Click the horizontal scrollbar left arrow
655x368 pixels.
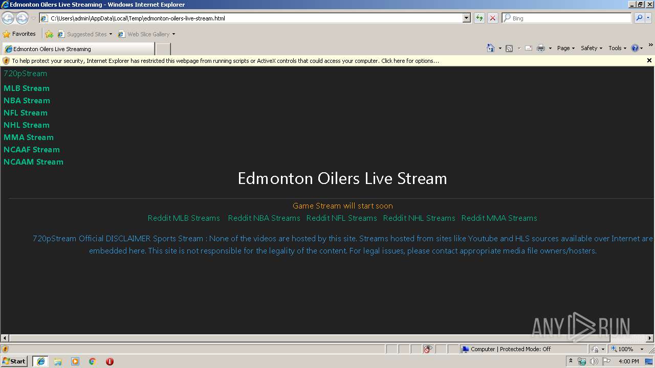(5, 338)
